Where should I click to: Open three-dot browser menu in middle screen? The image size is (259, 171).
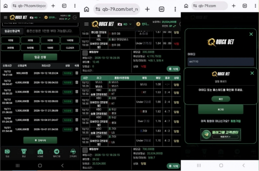click(175, 9)
